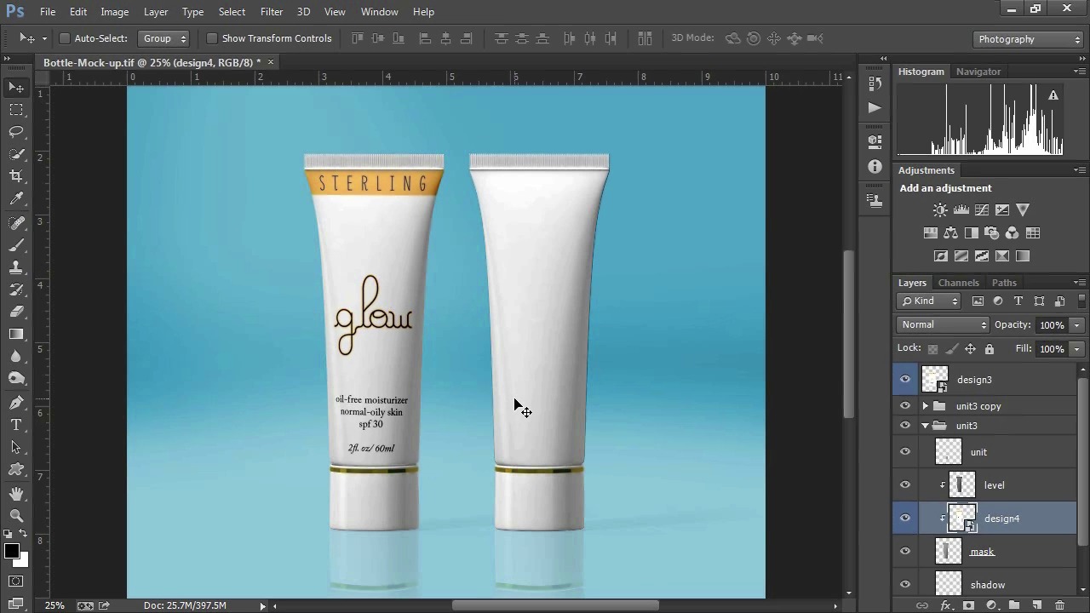The width and height of the screenshot is (1090, 613).
Task: Open the Normal blend mode dropdown
Action: [x=944, y=324]
